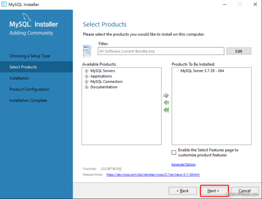Screen dimensions: 262x199
Task: Select the Select Products sidebar step
Action: pyautogui.click(x=37, y=67)
